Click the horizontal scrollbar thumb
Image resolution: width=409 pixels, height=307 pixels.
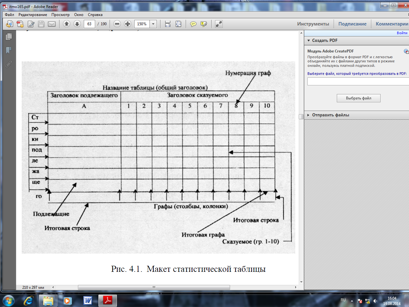coord(154,287)
